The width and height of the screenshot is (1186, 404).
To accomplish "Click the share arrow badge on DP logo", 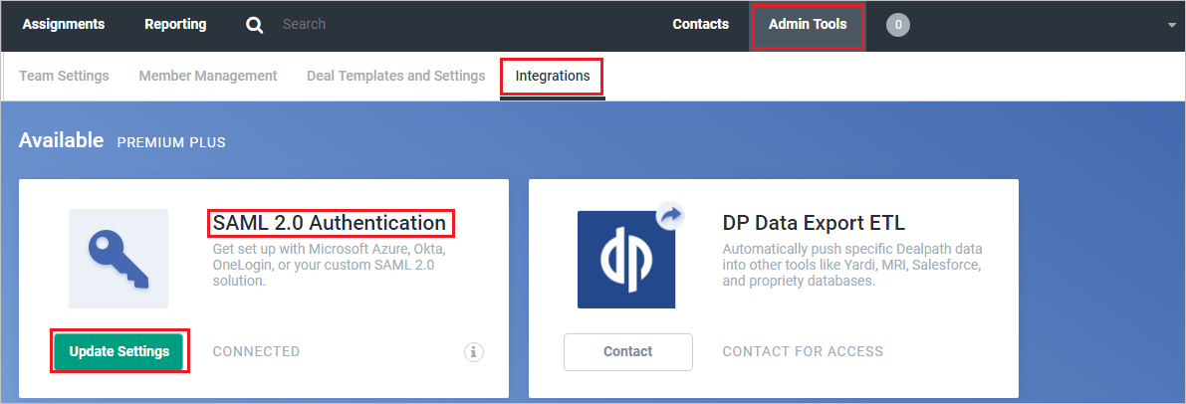I will [669, 216].
